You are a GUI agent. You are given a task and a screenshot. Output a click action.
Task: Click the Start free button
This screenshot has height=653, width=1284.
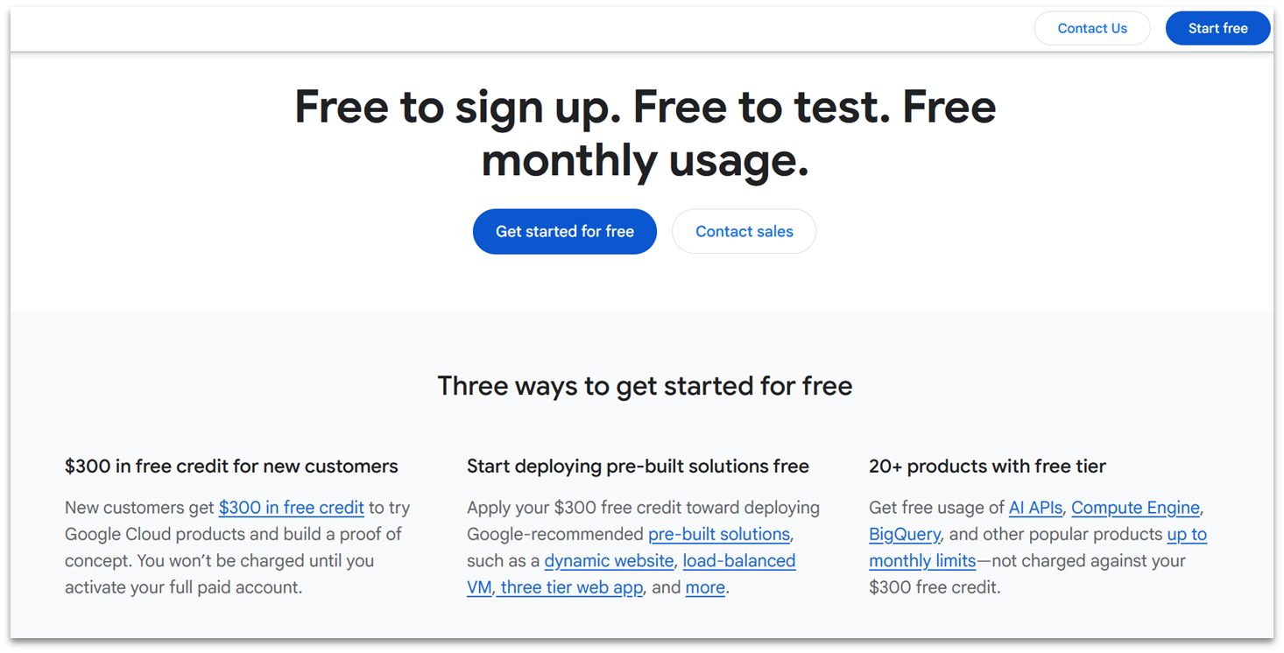[1217, 27]
